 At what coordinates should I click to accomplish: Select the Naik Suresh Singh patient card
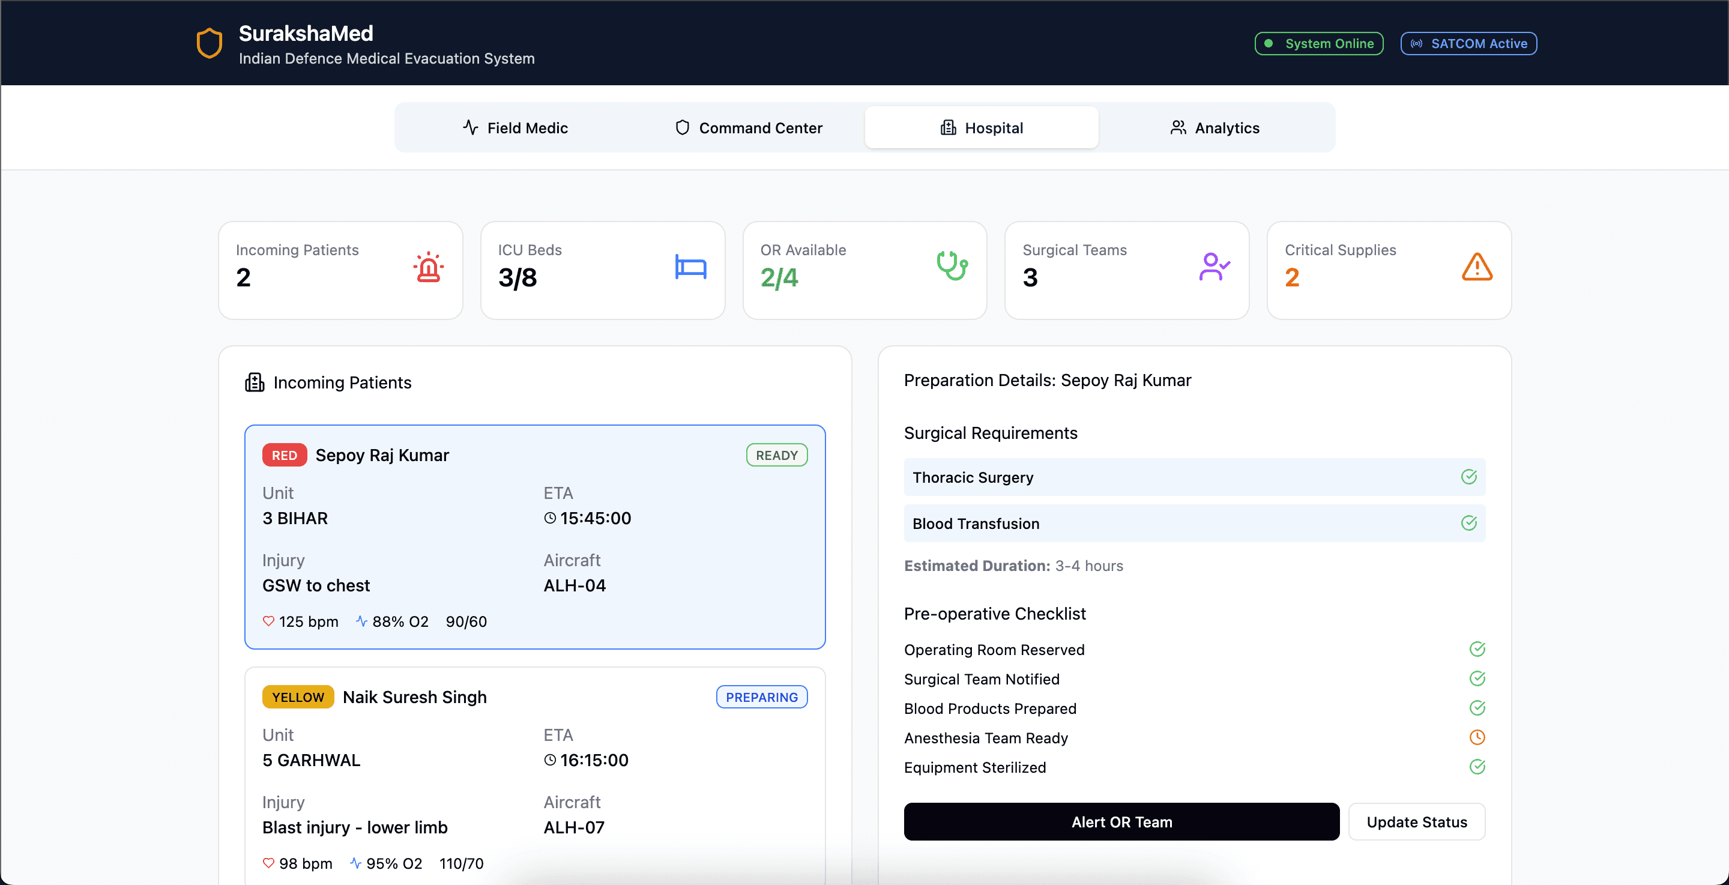point(535,776)
